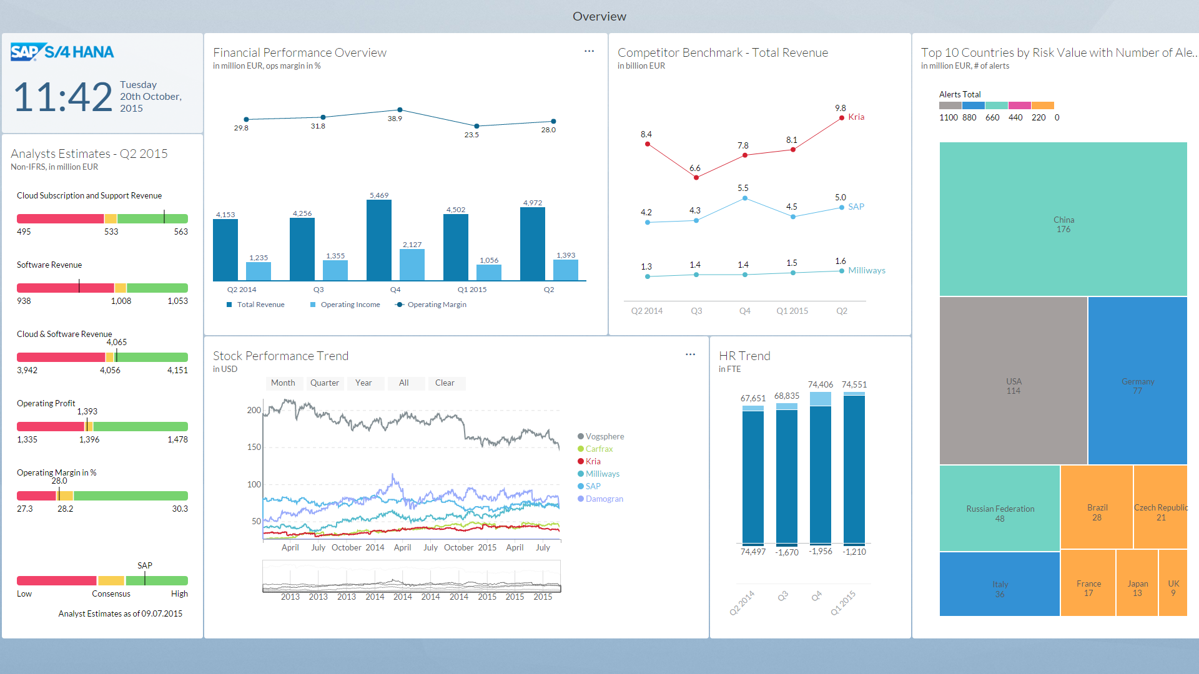
Task: Open the Competitor Benchmark - Total Revenue title
Action: pyautogui.click(x=723, y=52)
